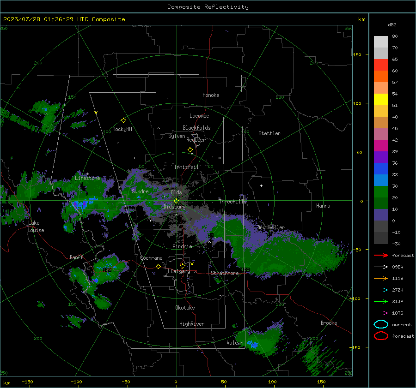
Task: Click the HighRiver city label
Action: click(x=192, y=324)
